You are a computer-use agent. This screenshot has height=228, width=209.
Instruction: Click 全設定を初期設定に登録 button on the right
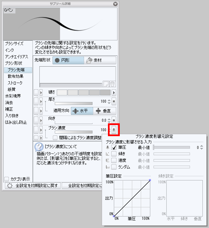[x=82, y=186]
